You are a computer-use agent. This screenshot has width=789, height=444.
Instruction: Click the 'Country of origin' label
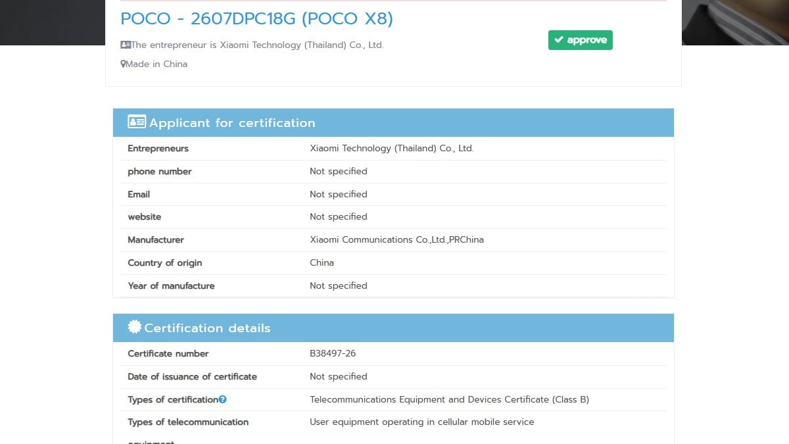click(165, 262)
